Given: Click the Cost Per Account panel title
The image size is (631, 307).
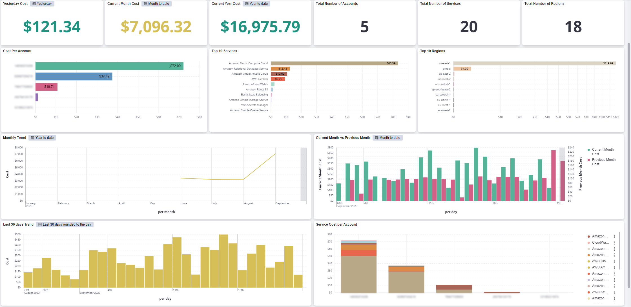Looking at the screenshot, I should (17, 51).
